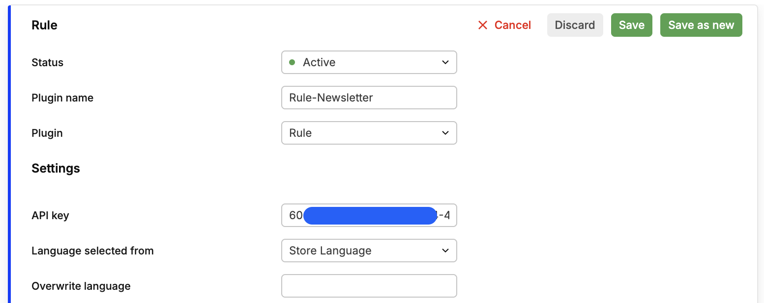The height and width of the screenshot is (303, 764).
Task: Click the Overwrite language label
Action: pyautogui.click(x=81, y=286)
